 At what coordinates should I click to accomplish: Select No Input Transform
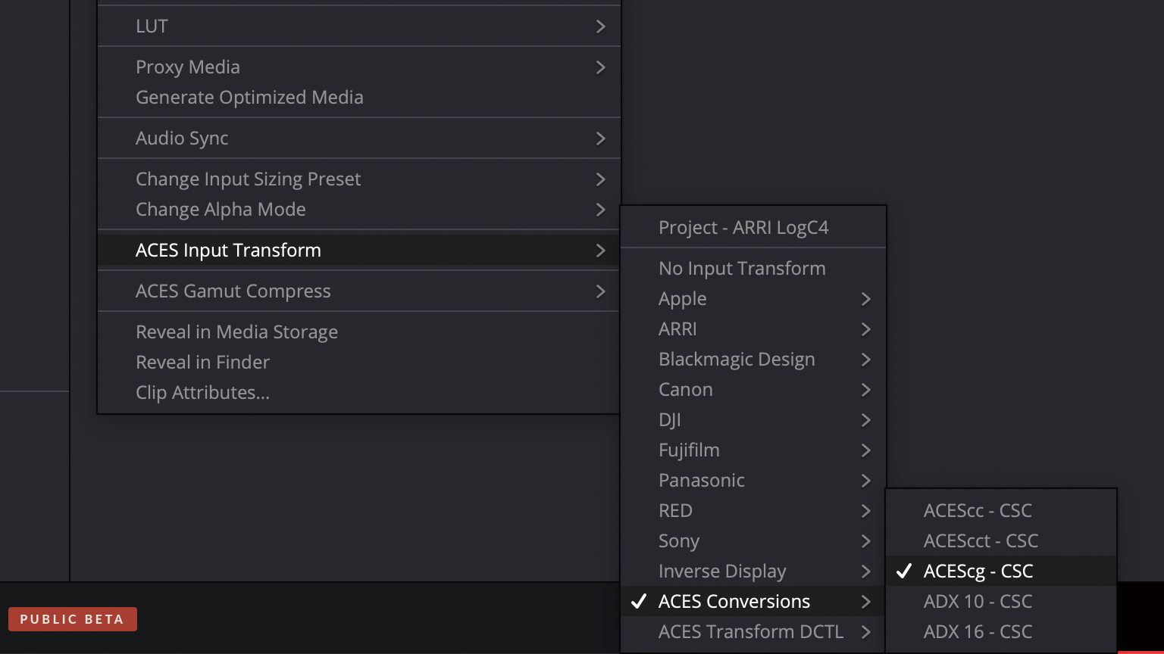(x=753, y=269)
